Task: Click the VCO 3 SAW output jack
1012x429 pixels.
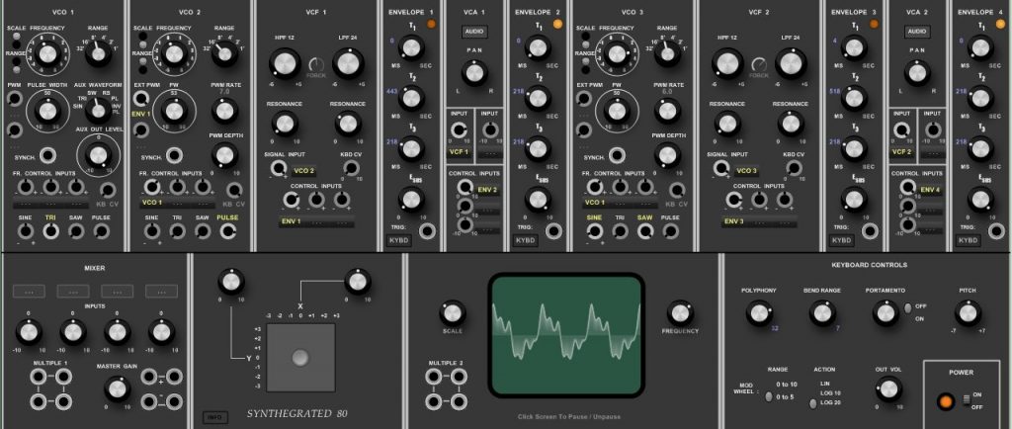Action: point(645,231)
